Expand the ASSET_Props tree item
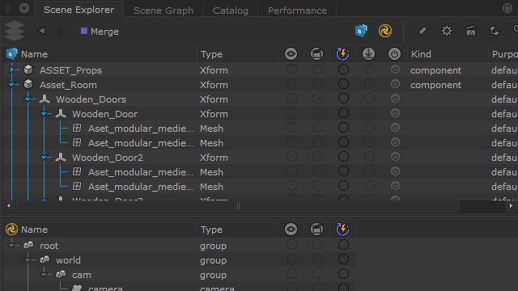Viewport: 518px width, 291px height. (x=12, y=70)
